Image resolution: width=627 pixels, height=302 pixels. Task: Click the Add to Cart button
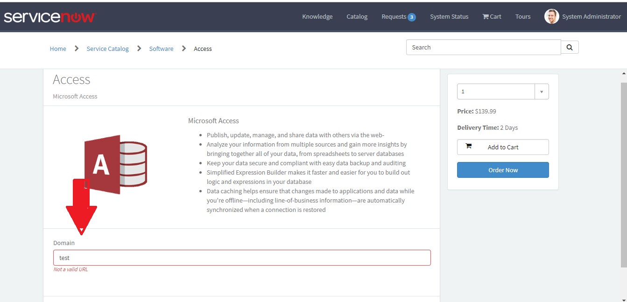[x=503, y=147]
